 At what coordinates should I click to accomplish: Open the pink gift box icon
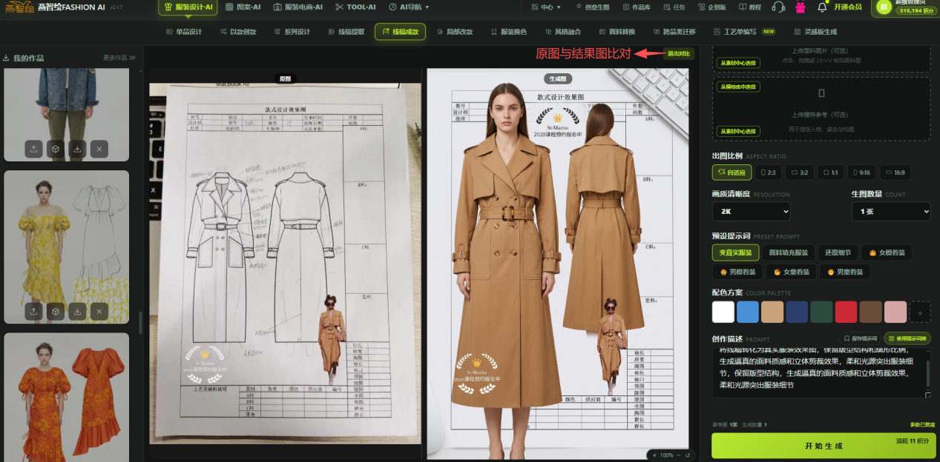800,7
